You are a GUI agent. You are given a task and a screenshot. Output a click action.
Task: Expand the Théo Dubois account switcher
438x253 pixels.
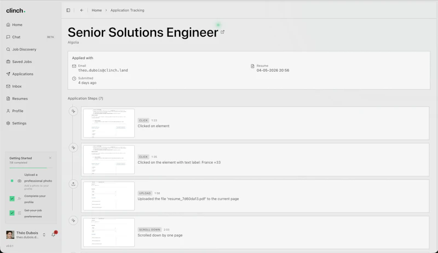44,235
